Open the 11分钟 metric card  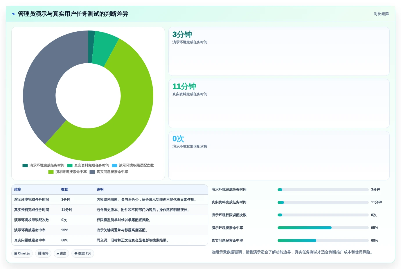279,103
